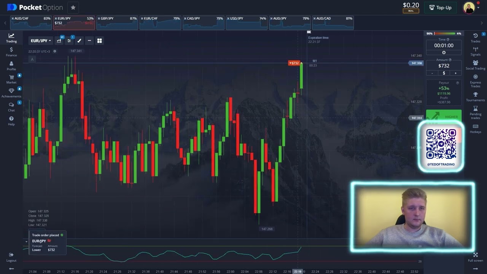487x274 pixels.
Task: Open Pending trades panel
Action: [475, 113]
